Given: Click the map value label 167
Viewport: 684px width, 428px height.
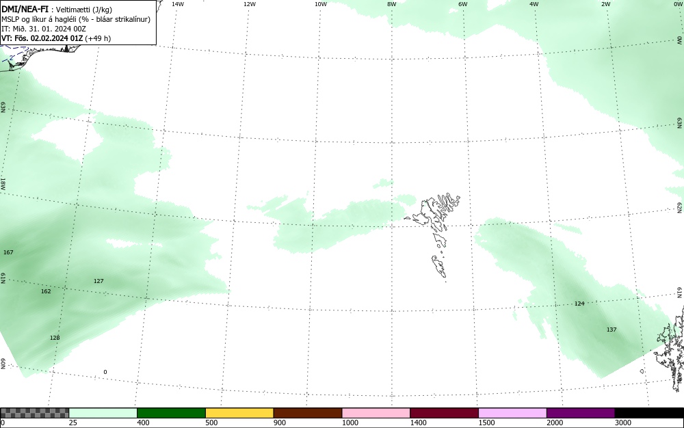Looking at the screenshot, I should point(8,252).
